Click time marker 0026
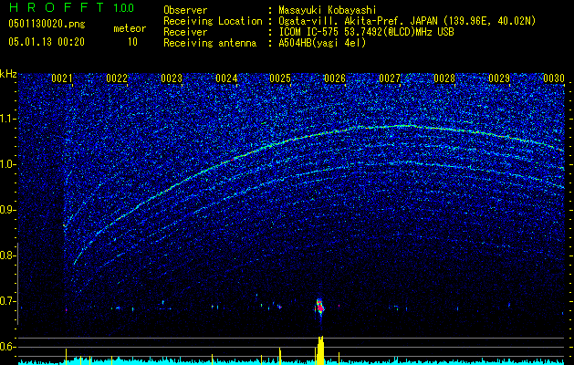The image size is (574, 365). (335, 78)
